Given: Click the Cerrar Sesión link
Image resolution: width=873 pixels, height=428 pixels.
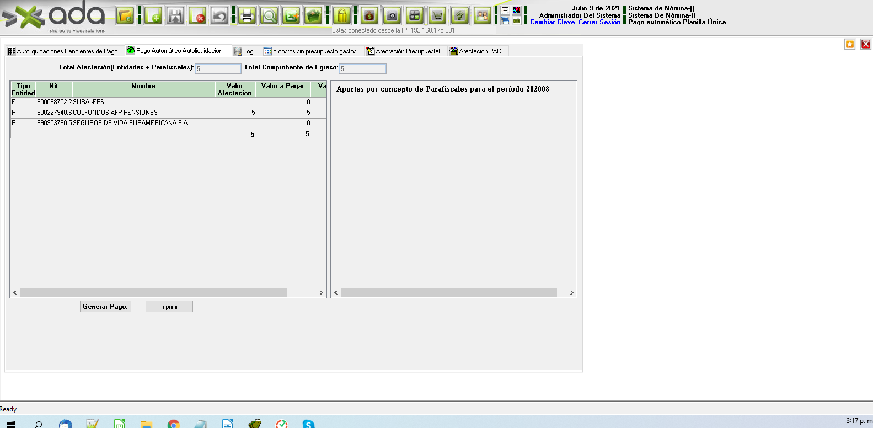Looking at the screenshot, I should pyautogui.click(x=599, y=22).
